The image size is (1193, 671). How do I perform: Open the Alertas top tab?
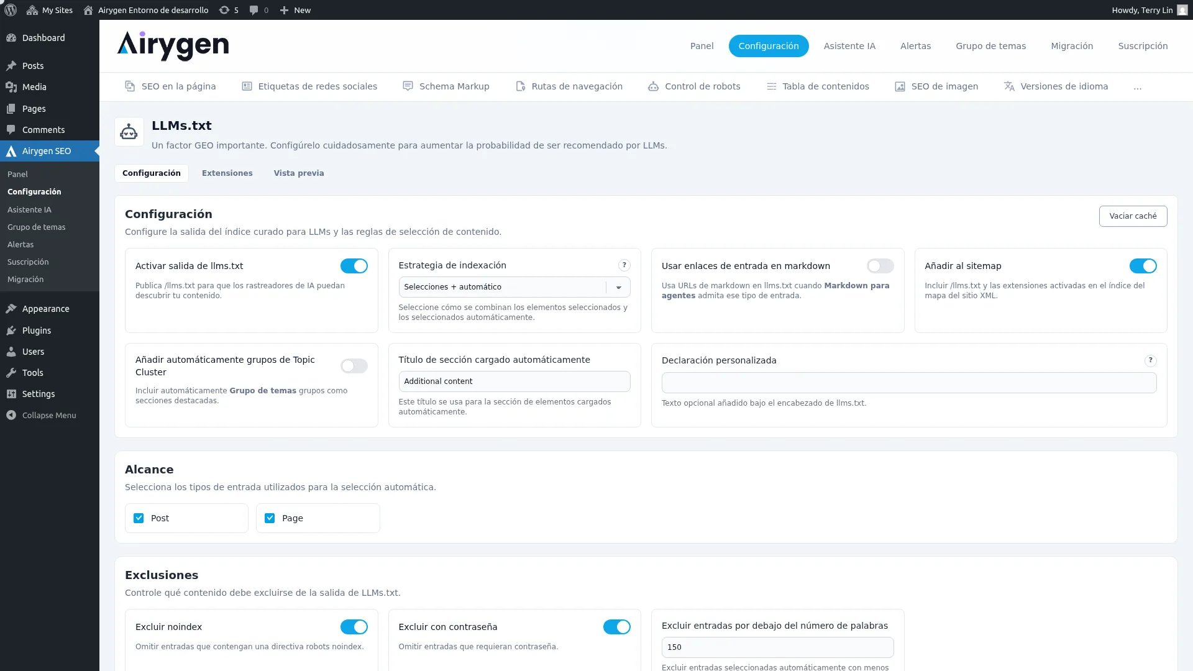(915, 46)
